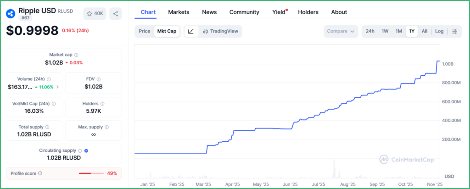Switch to the Holders tab
The height and width of the screenshot is (189, 470).
pyautogui.click(x=308, y=12)
